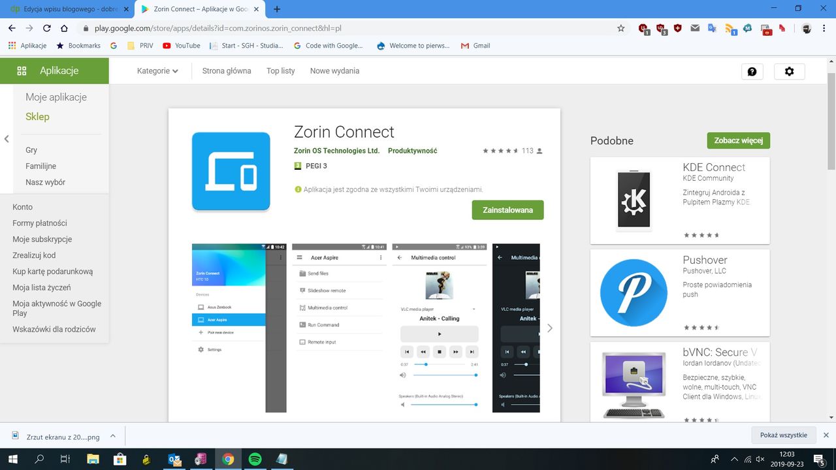Click the Zainstalowana button
The width and height of the screenshot is (836, 470).
[507, 210]
